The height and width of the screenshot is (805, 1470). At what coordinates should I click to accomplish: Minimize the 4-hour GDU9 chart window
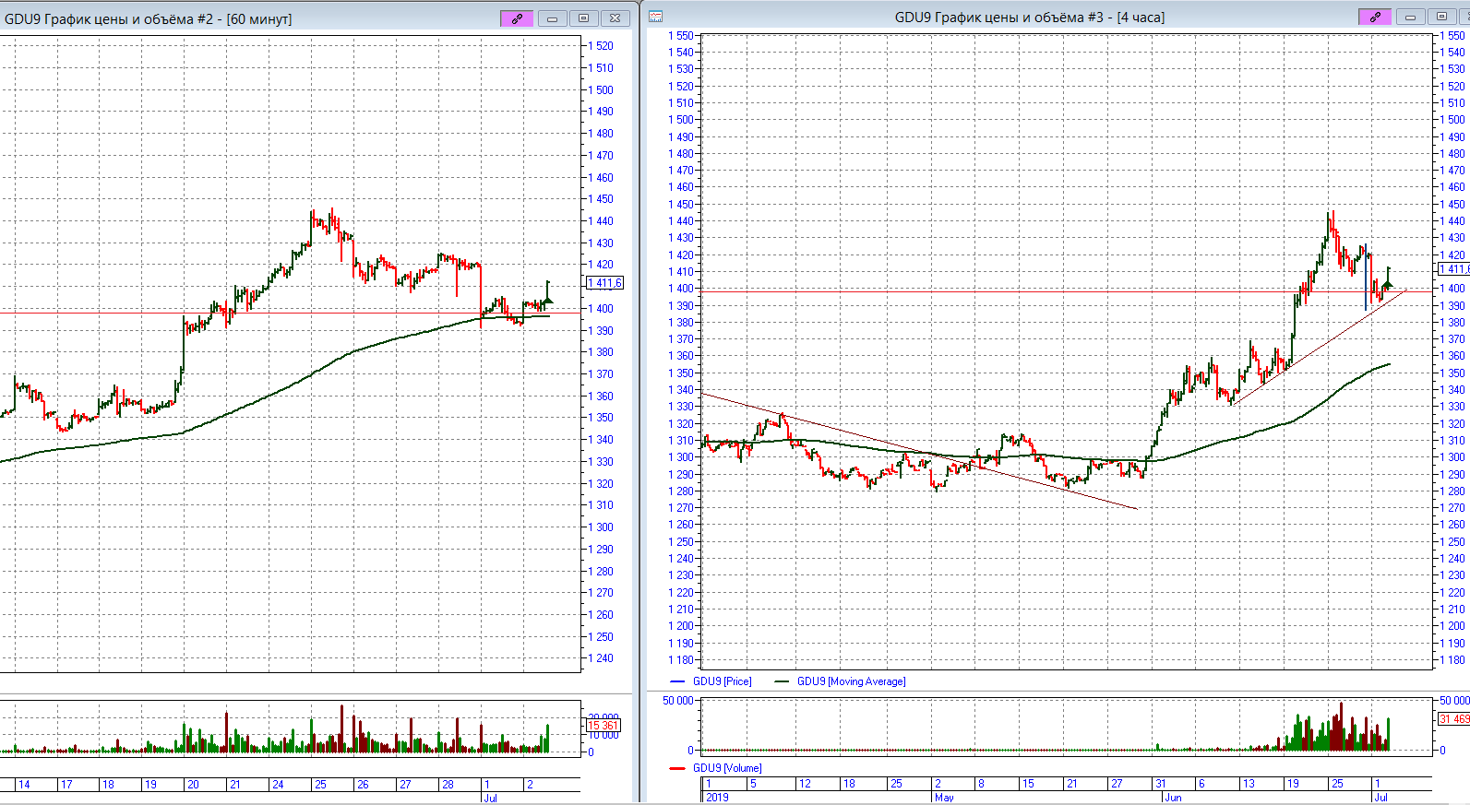point(1410,17)
